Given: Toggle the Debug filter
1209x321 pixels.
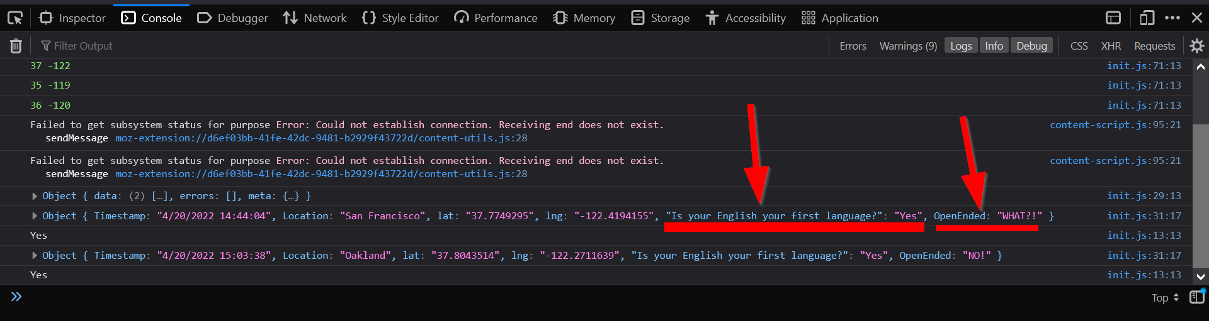Looking at the screenshot, I should tap(1031, 46).
